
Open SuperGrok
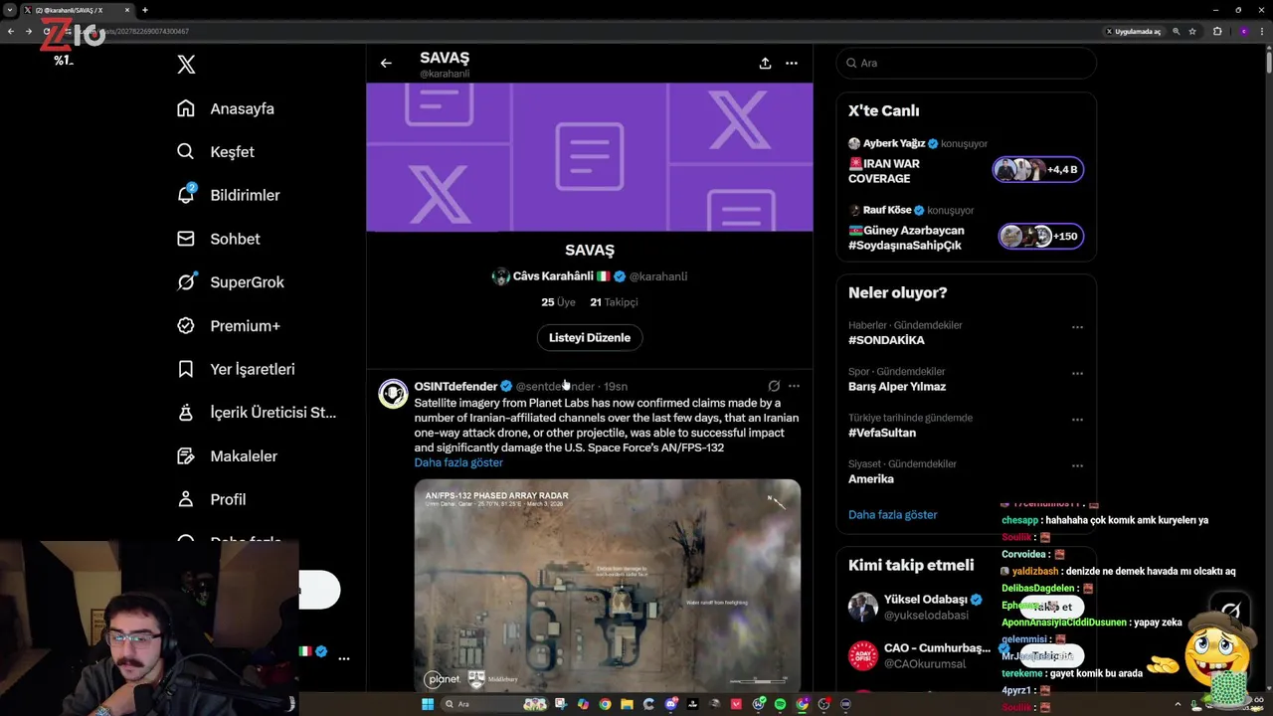click(231, 282)
